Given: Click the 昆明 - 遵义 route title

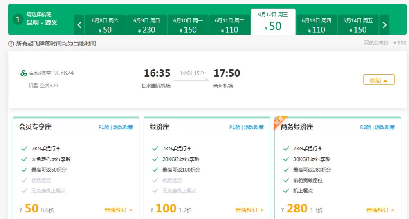Looking at the screenshot, I should (x=42, y=22).
